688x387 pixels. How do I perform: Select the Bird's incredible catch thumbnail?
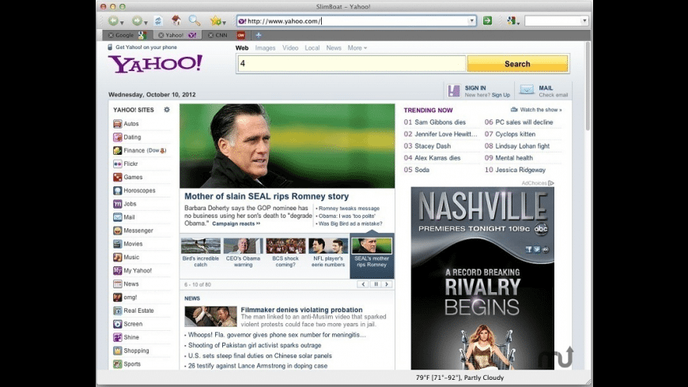tap(201, 246)
